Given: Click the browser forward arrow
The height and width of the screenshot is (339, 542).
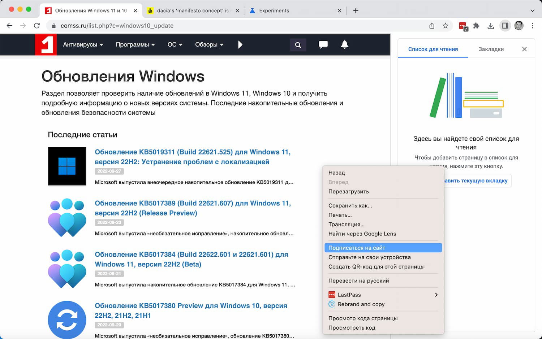Looking at the screenshot, I should [x=23, y=26].
